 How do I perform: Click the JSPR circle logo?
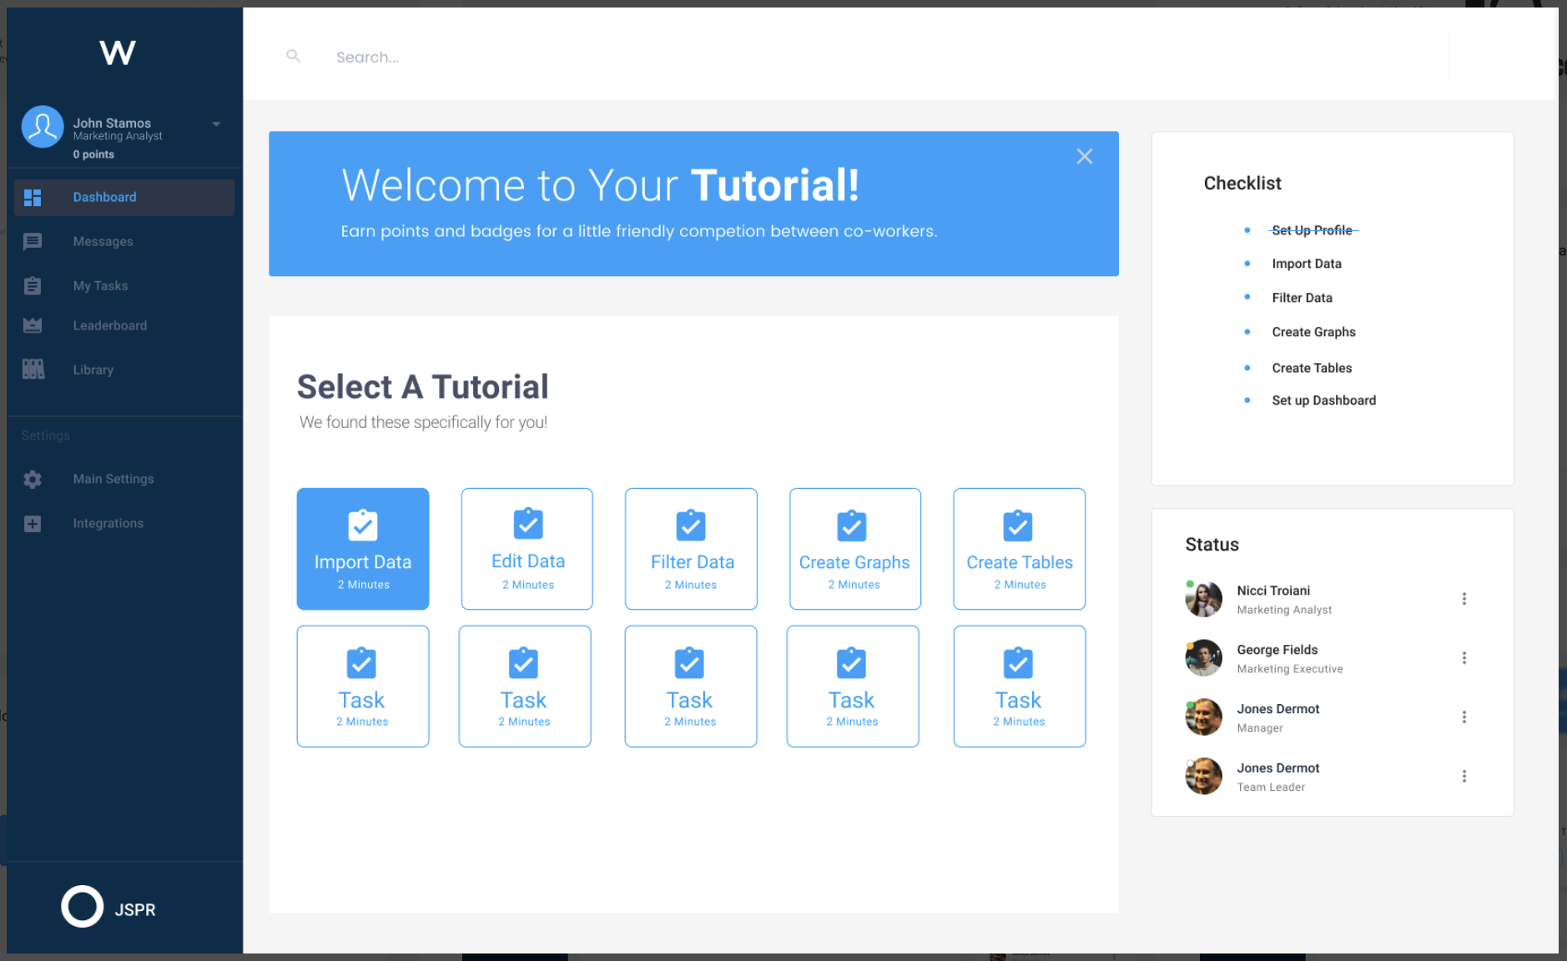[x=82, y=907]
